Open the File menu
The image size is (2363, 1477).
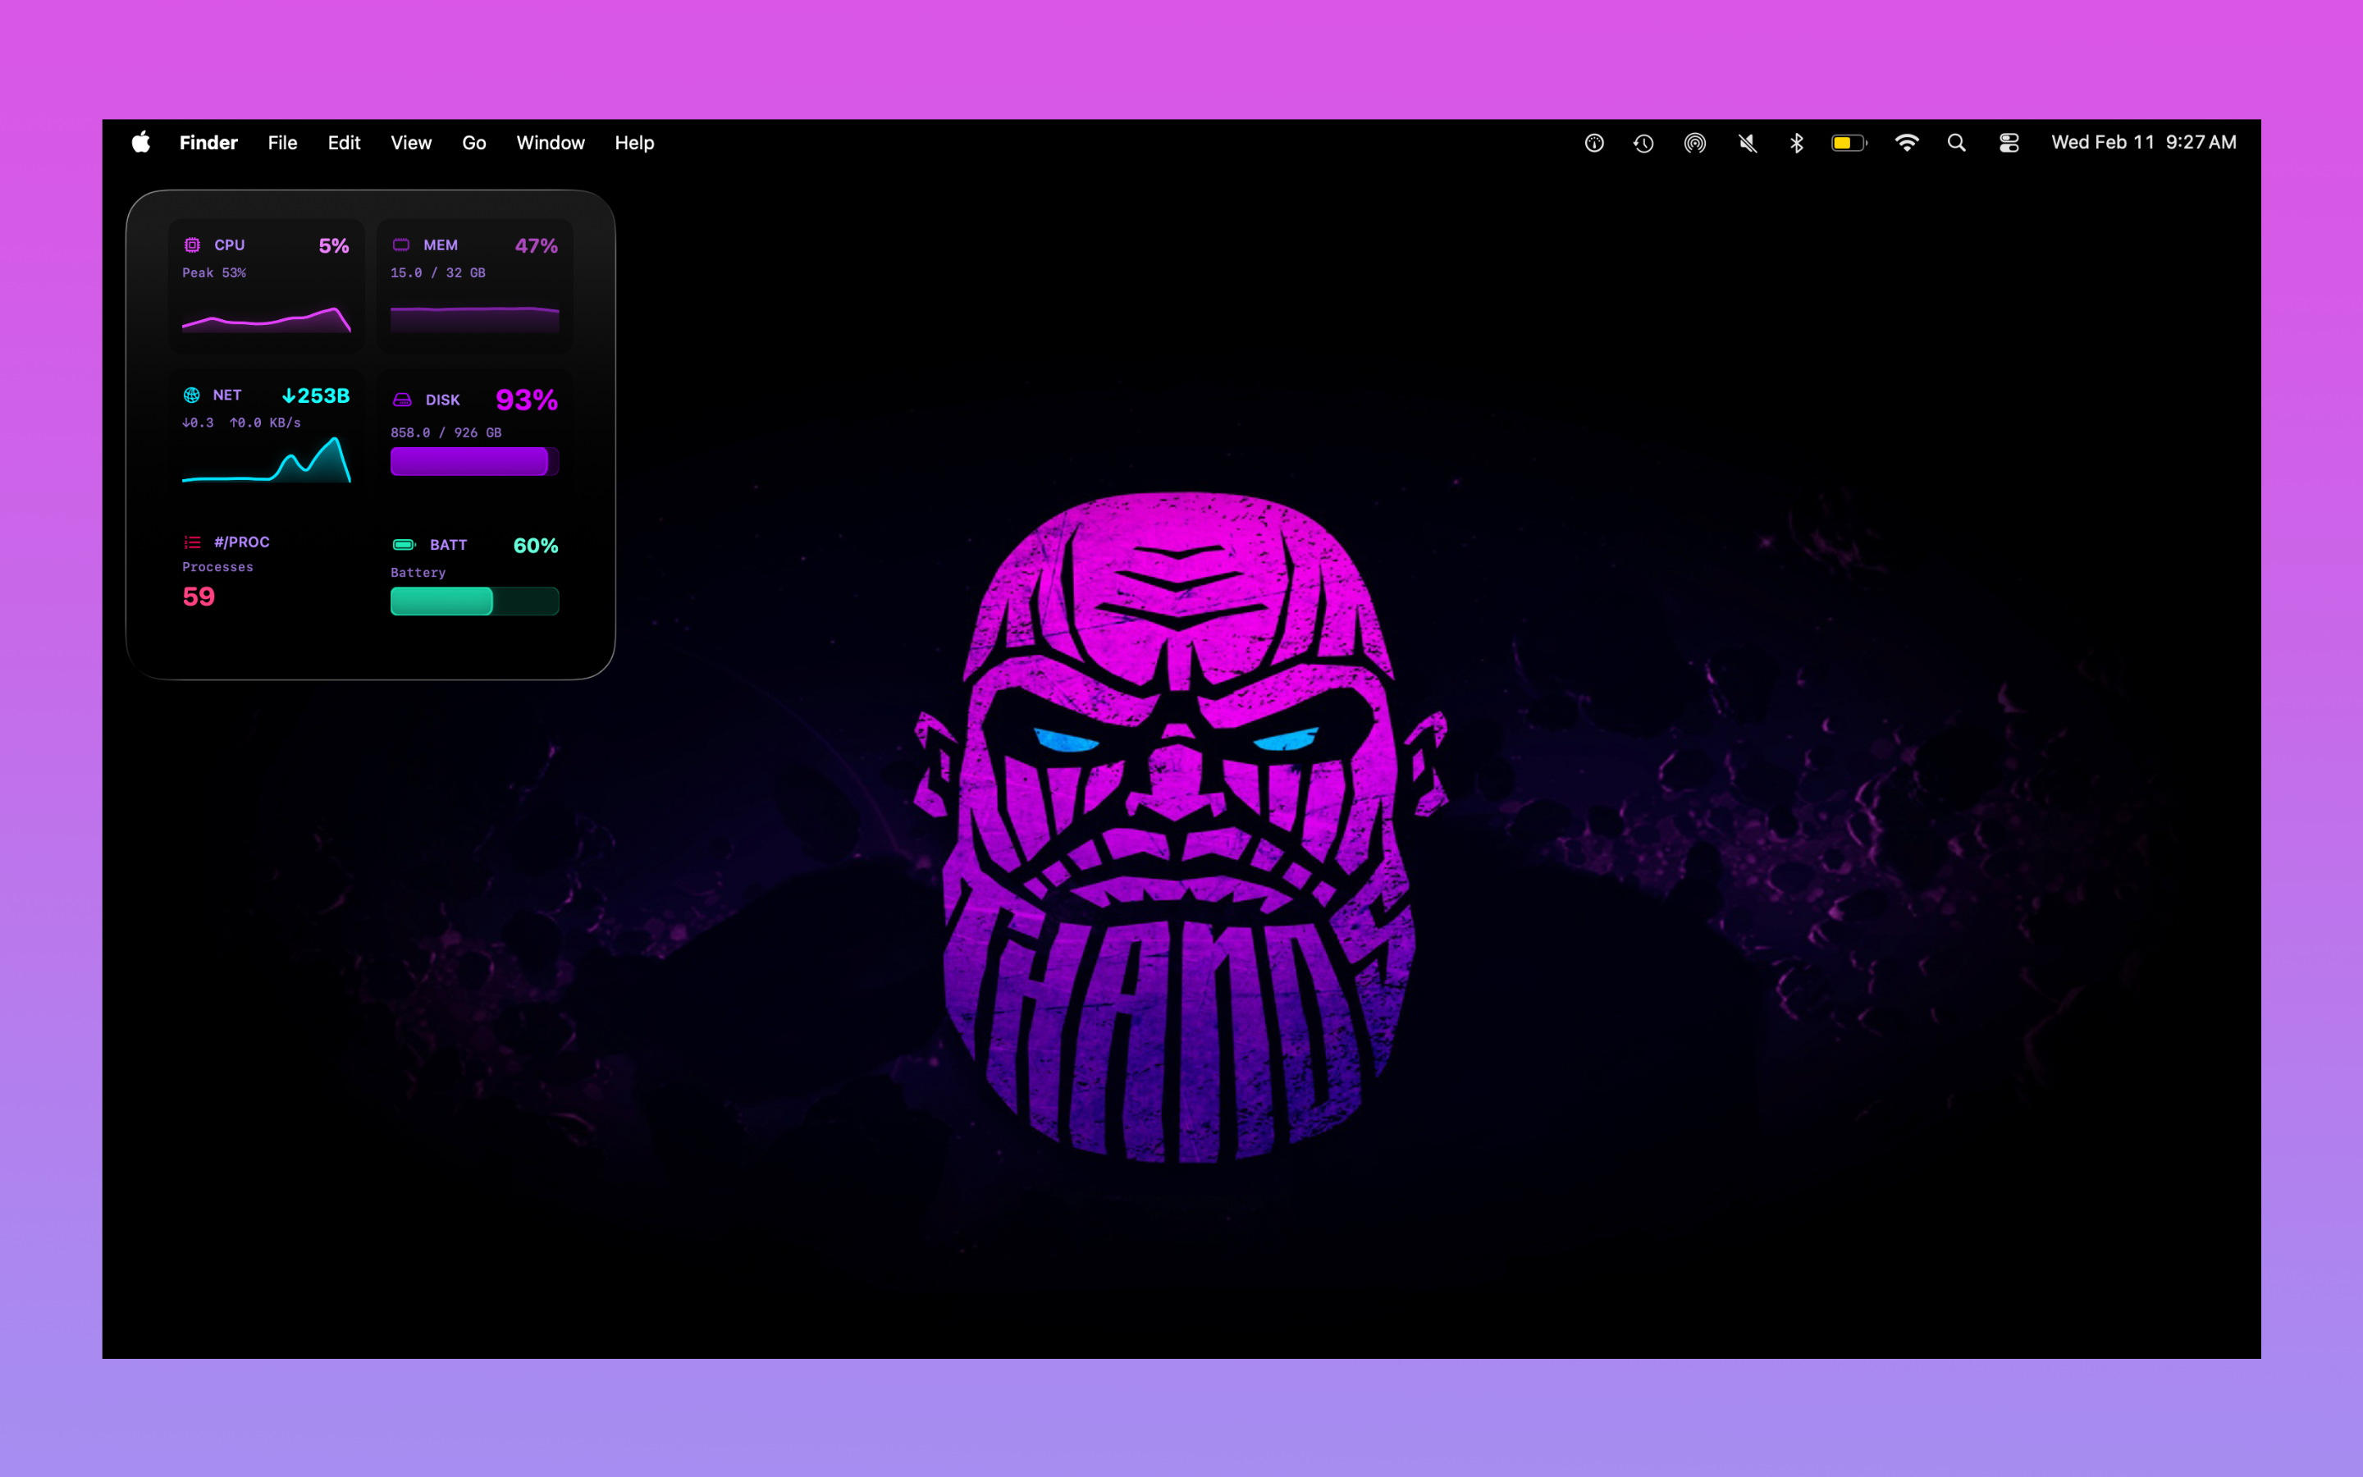tap(282, 143)
